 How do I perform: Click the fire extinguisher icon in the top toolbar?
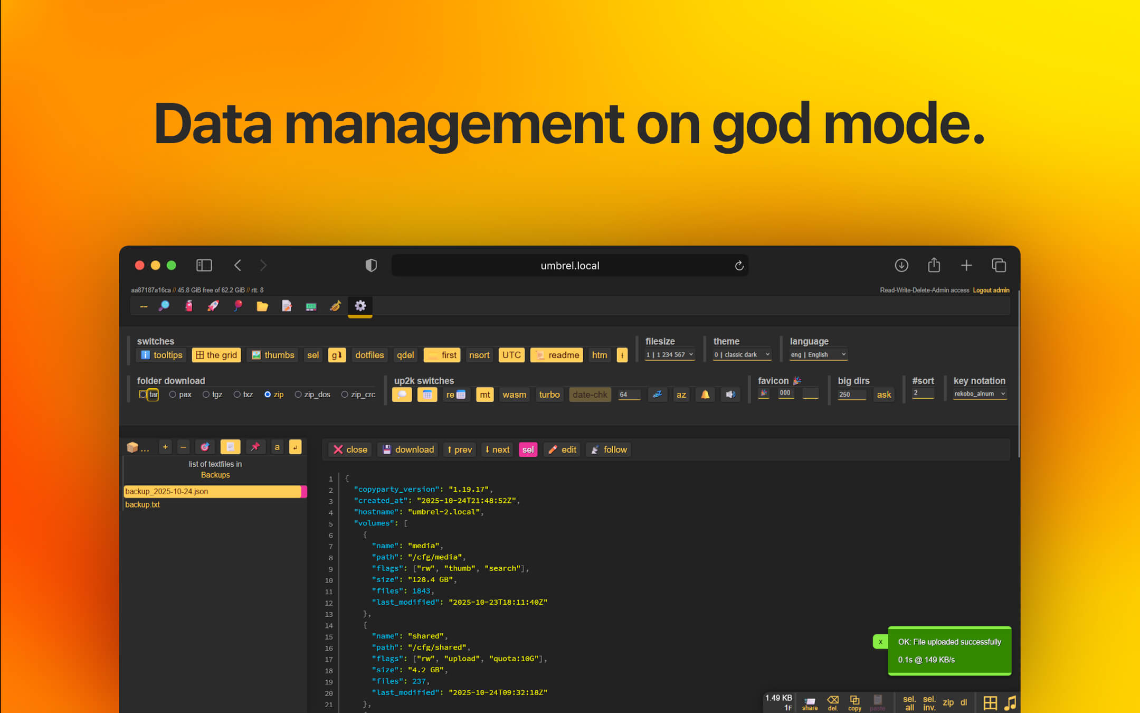[188, 306]
